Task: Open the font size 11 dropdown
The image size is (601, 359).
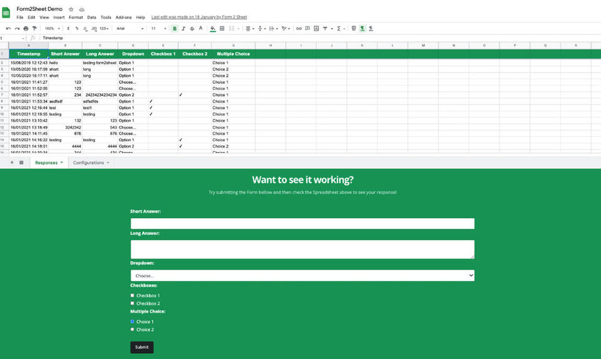Action: [x=158, y=29]
